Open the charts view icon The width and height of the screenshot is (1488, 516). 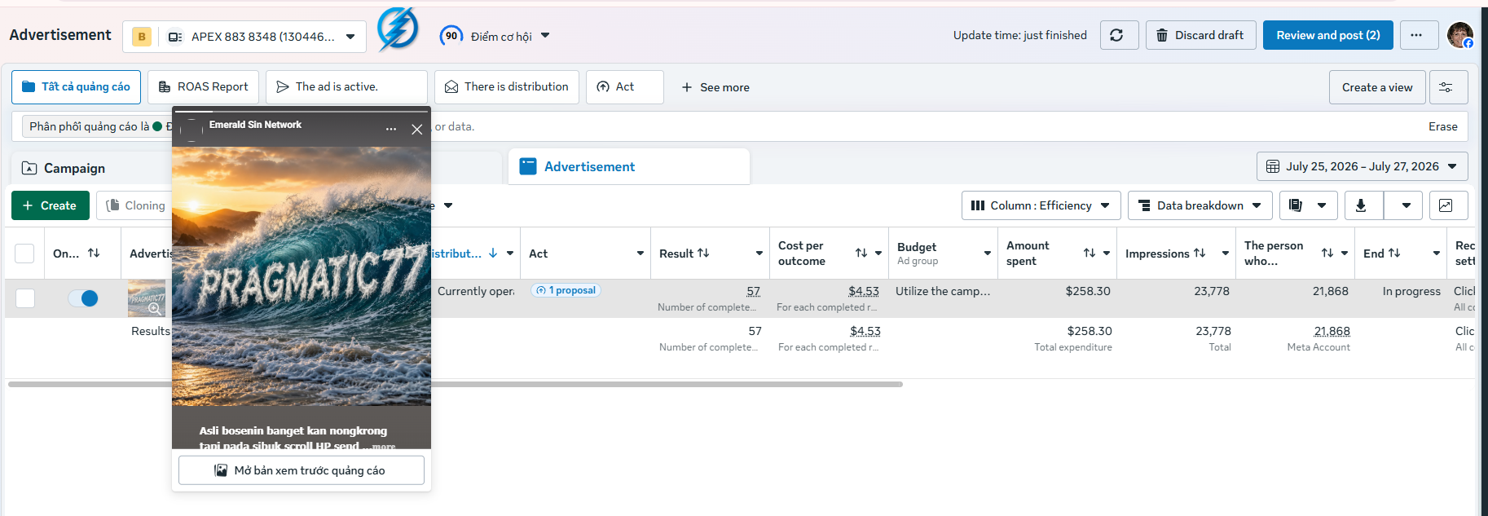1448,205
